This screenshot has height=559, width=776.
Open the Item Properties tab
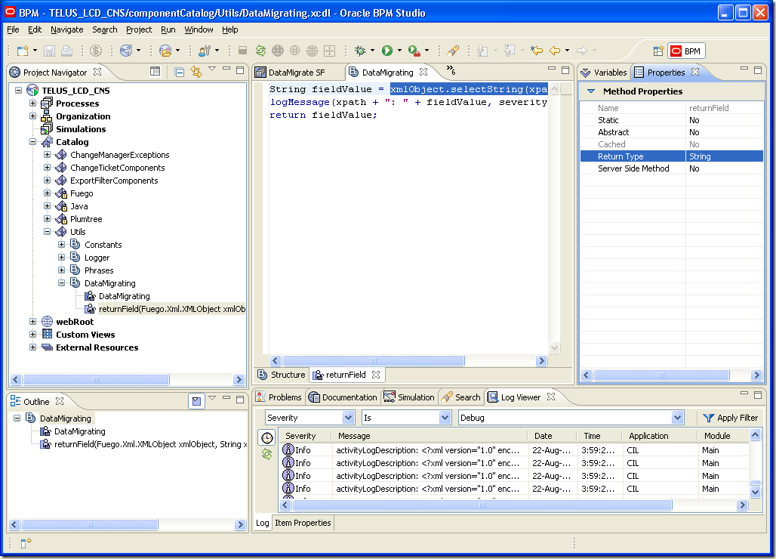click(x=303, y=523)
